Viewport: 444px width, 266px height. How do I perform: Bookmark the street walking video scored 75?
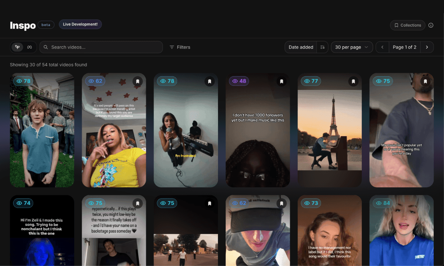[210, 203]
